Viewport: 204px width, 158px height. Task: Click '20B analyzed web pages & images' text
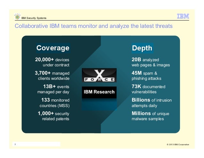(x=151, y=62)
